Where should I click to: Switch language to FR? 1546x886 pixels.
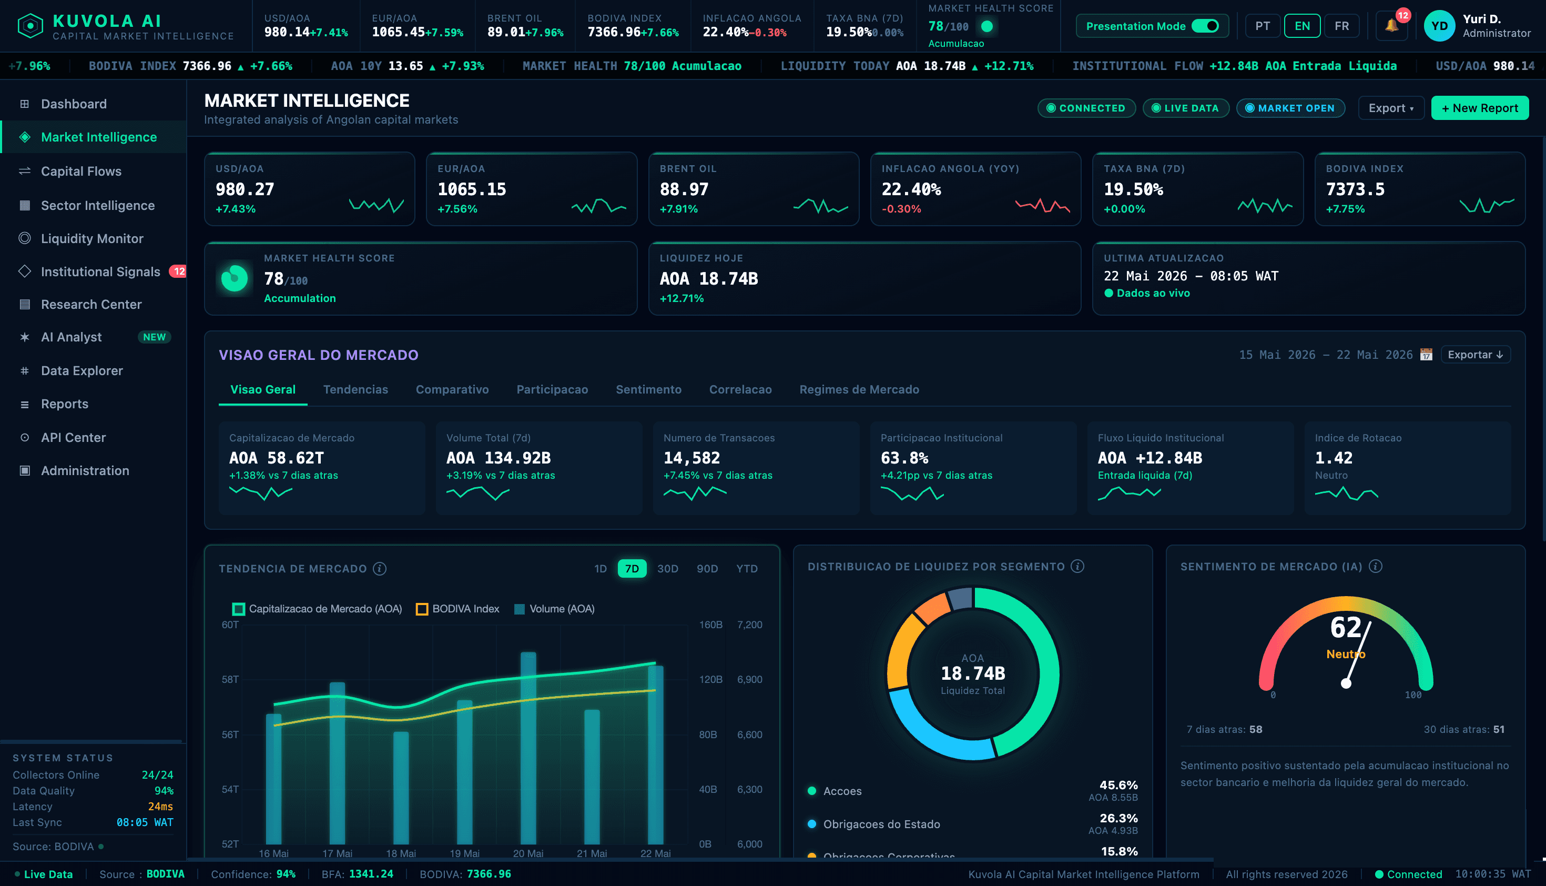[1341, 26]
